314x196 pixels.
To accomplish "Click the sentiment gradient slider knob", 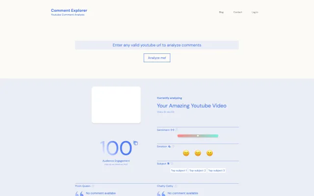I will pos(198,136).
